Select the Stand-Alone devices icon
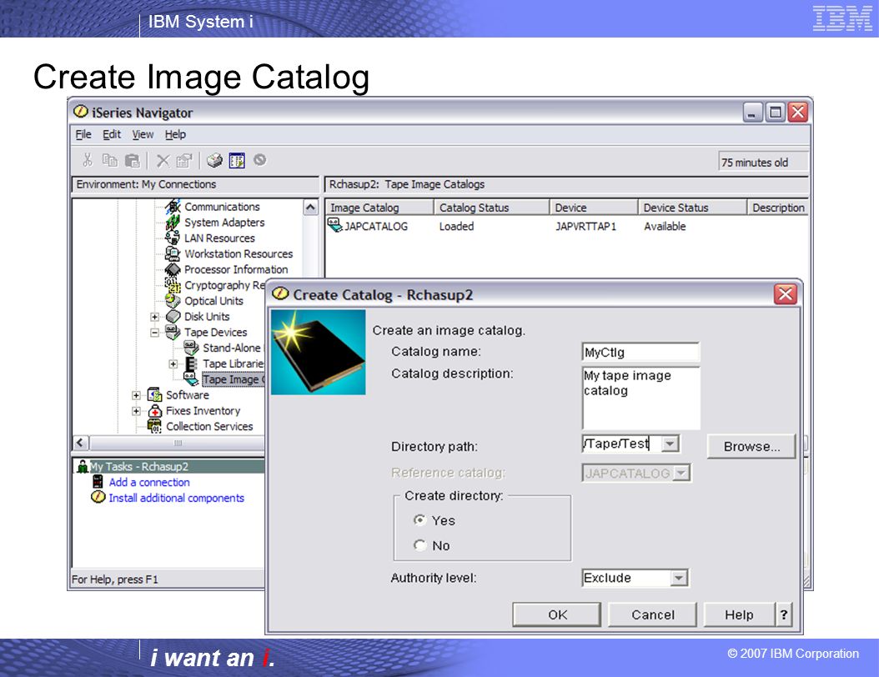Screen dimensions: 879x677 coord(191,348)
